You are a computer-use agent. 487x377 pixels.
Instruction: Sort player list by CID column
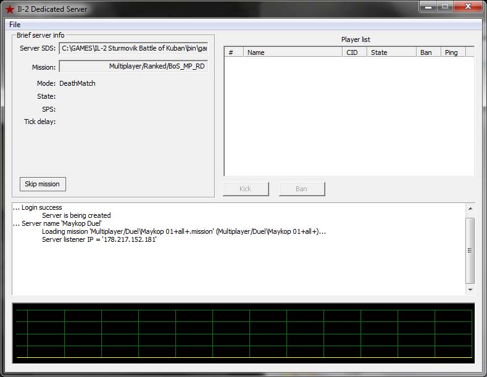[355, 52]
